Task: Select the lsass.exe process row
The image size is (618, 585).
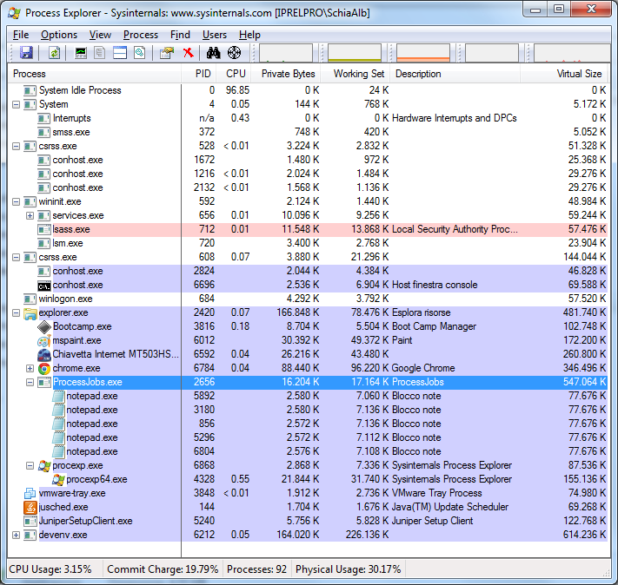Action: pyautogui.click(x=308, y=229)
